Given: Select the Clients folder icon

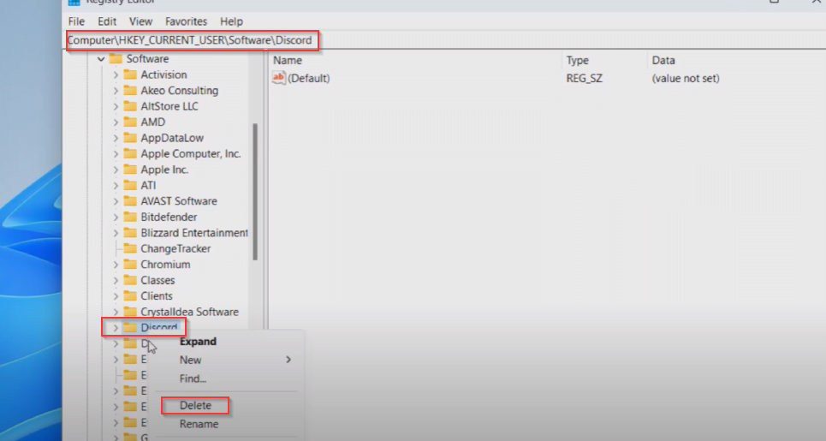Looking at the screenshot, I should [x=130, y=295].
